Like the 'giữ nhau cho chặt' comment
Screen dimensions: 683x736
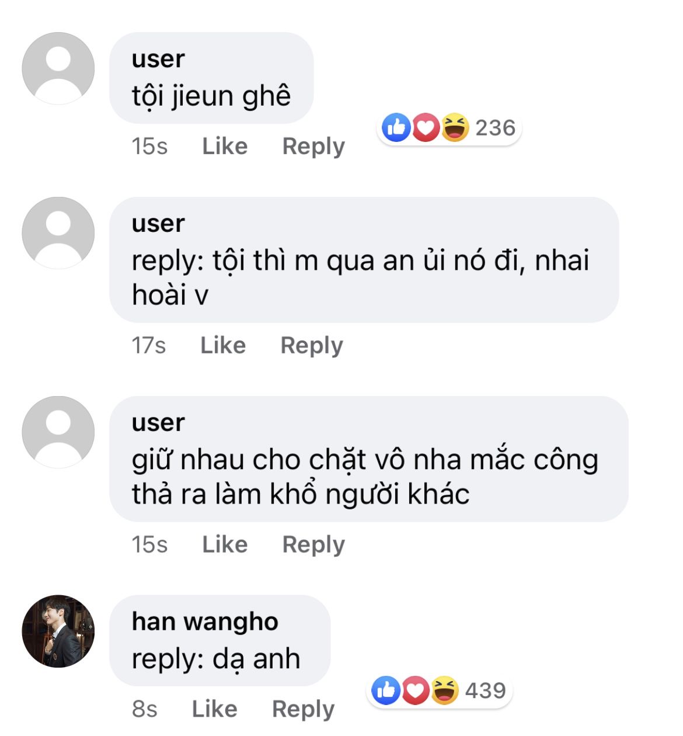click(225, 544)
